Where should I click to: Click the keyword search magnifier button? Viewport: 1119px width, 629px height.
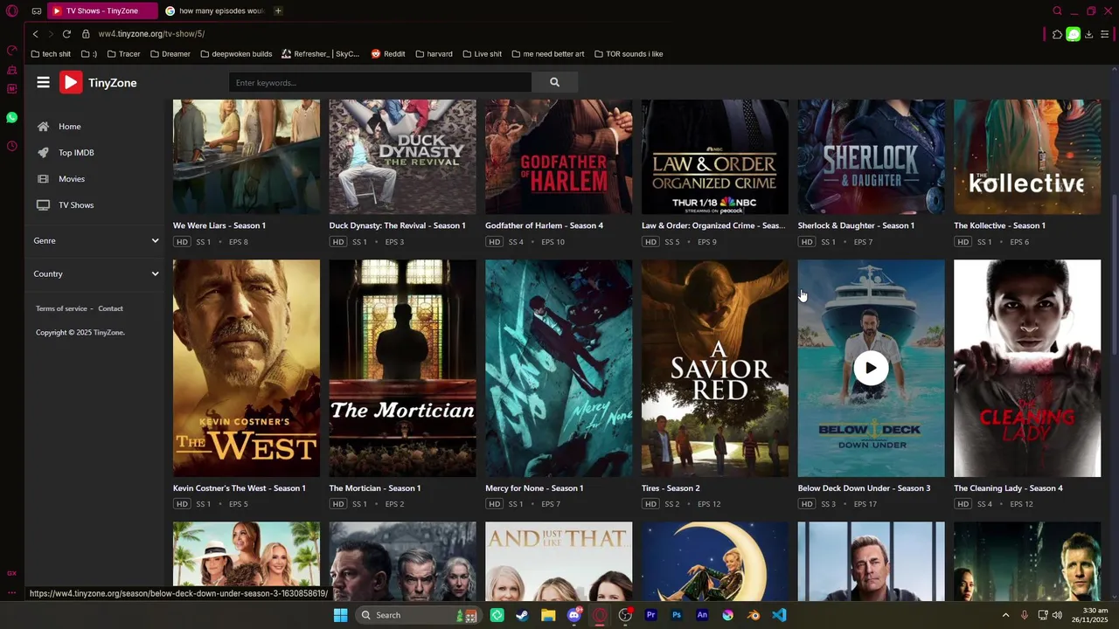(554, 82)
